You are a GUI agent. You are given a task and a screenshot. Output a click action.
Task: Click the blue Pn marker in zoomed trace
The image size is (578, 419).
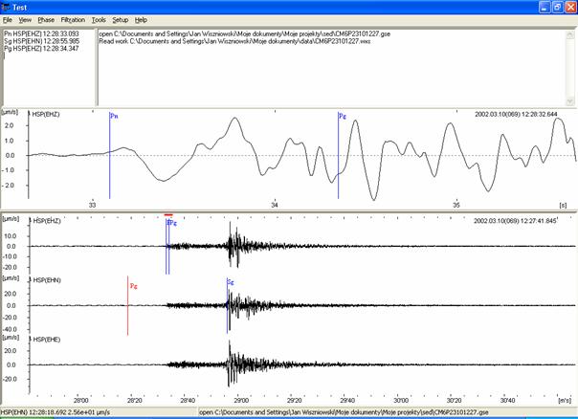point(109,156)
